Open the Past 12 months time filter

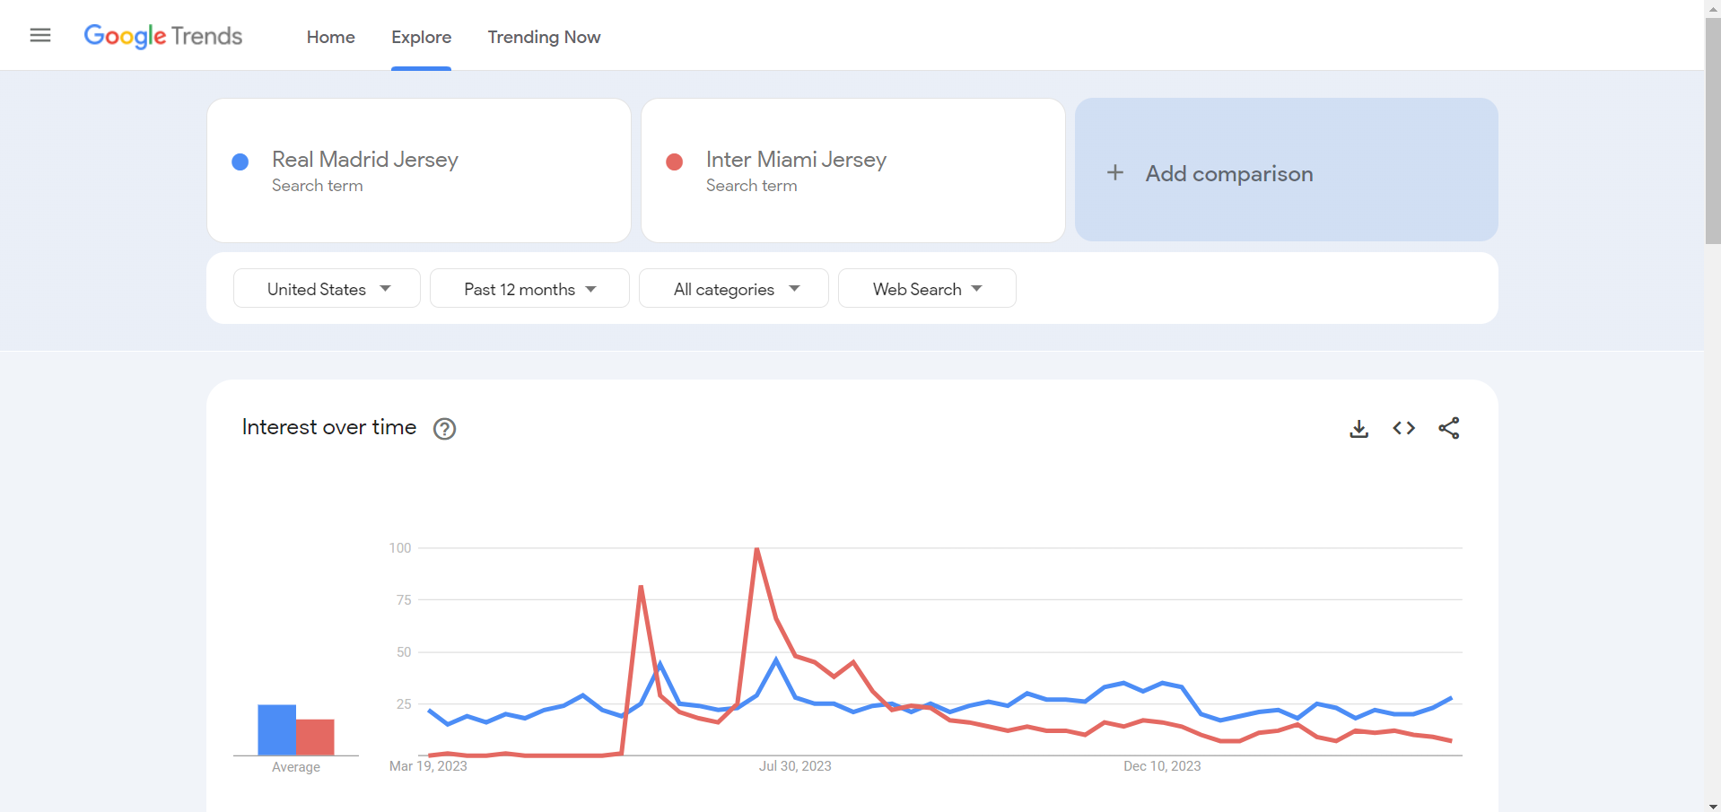point(529,289)
